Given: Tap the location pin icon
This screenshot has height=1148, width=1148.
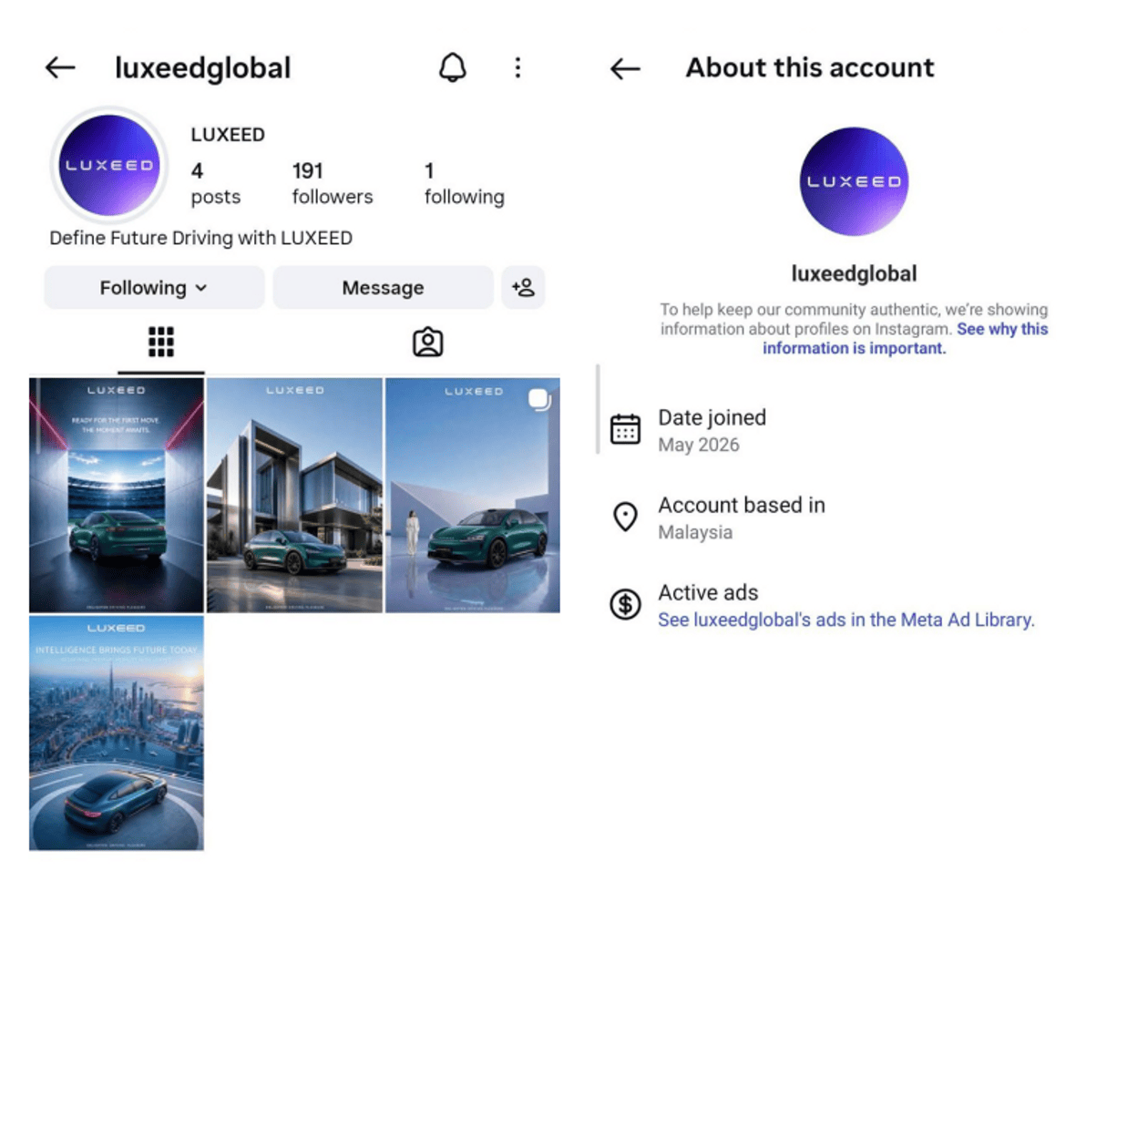Looking at the screenshot, I should [625, 517].
